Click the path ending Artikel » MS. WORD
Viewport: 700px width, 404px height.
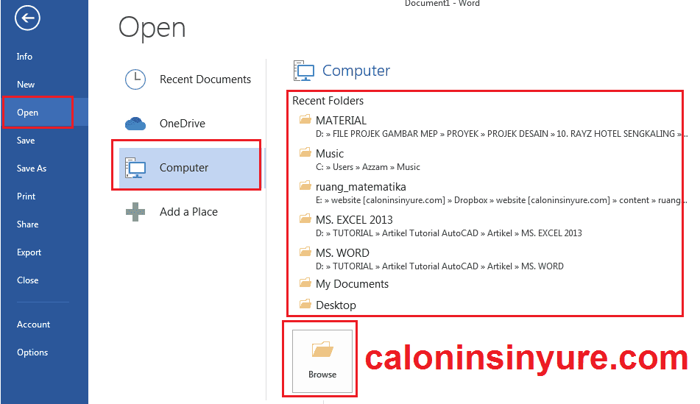(x=439, y=266)
